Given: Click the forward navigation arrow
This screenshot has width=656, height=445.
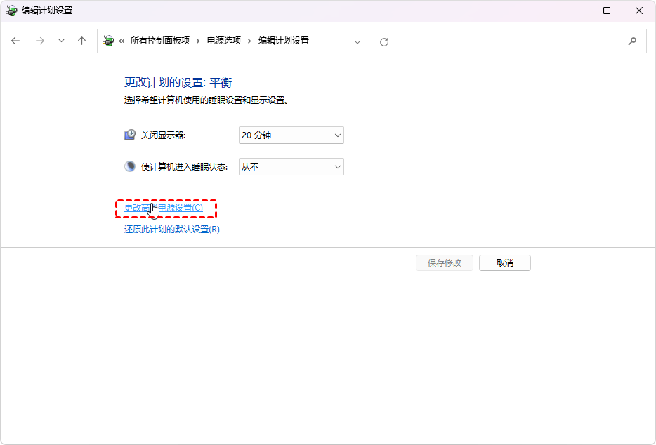Looking at the screenshot, I should point(40,41).
